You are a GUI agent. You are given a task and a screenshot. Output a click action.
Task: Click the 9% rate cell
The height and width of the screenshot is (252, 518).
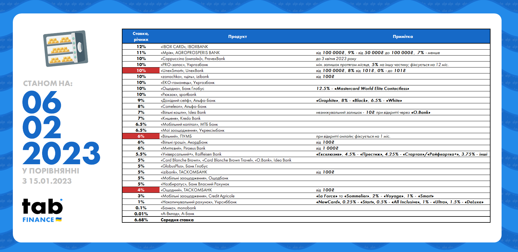(141, 100)
